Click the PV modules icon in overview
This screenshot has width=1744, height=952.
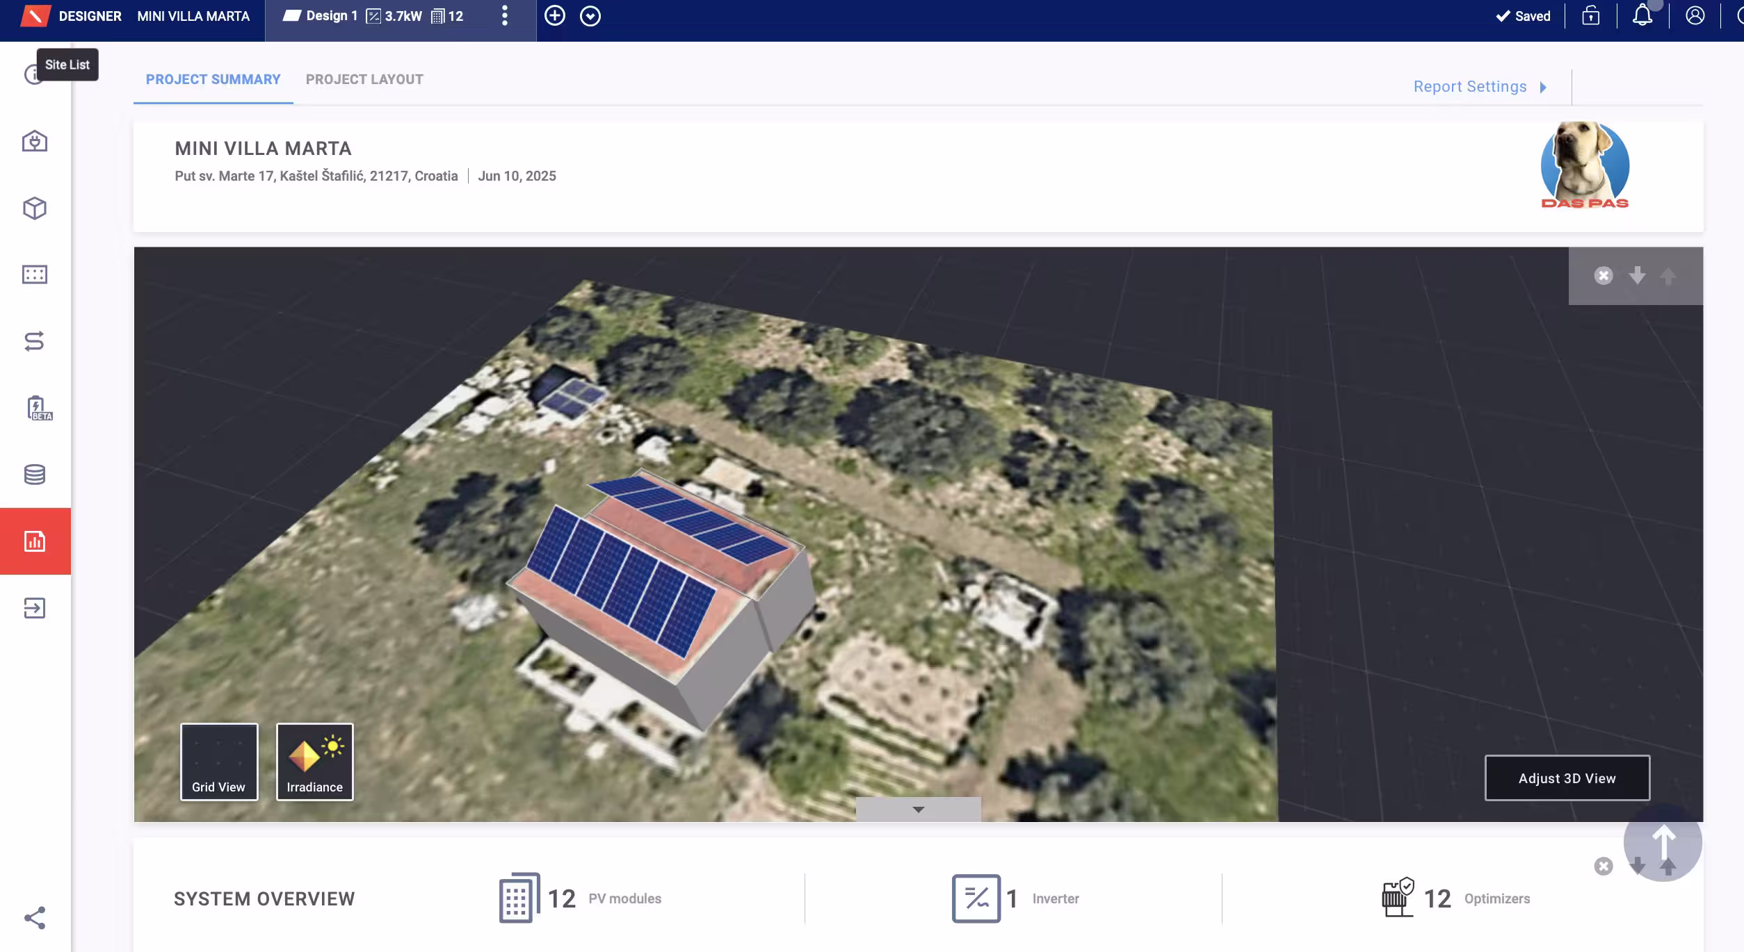coord(519,898)
